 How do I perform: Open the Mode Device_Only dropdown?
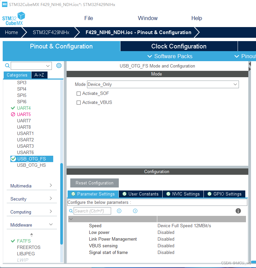pyautogui.click(x=163, y=85)
